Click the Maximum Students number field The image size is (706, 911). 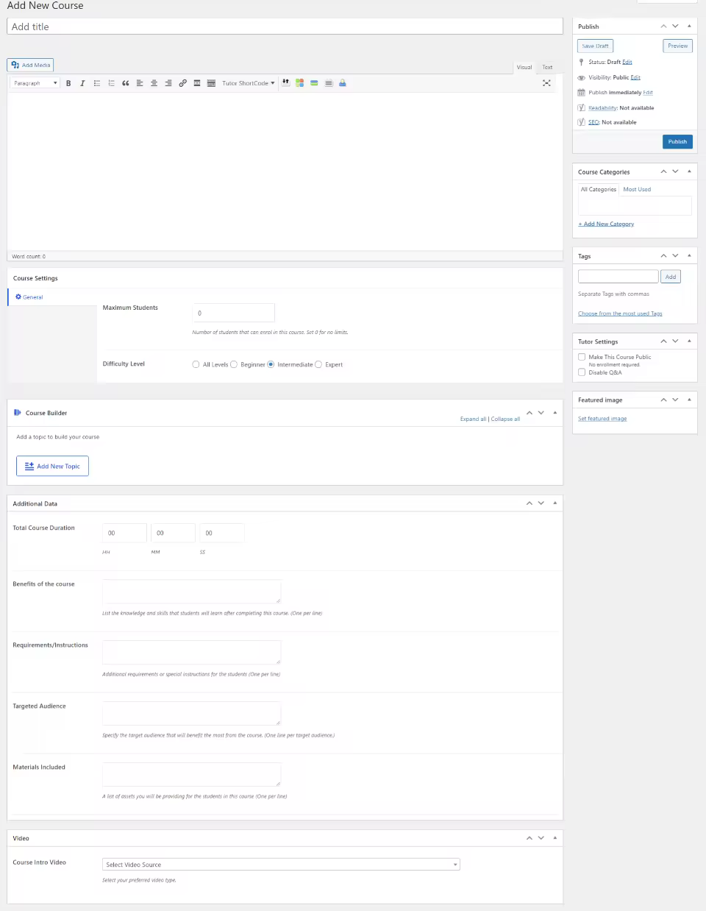[x=234, y=313]
